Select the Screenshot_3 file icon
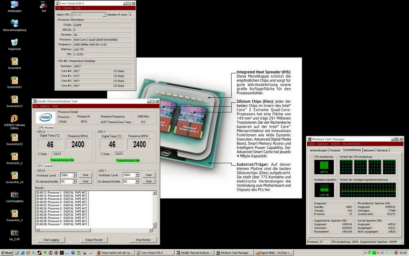The image size is (409, 256). pos(14,216)
